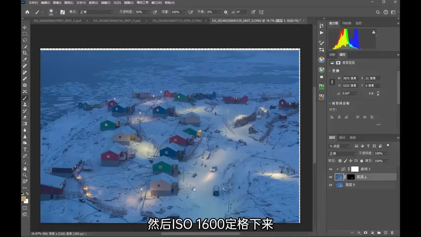Select the Zoom tool
Image resolution: width=421 pixels, height=237 pixels.
coord(25,175)
